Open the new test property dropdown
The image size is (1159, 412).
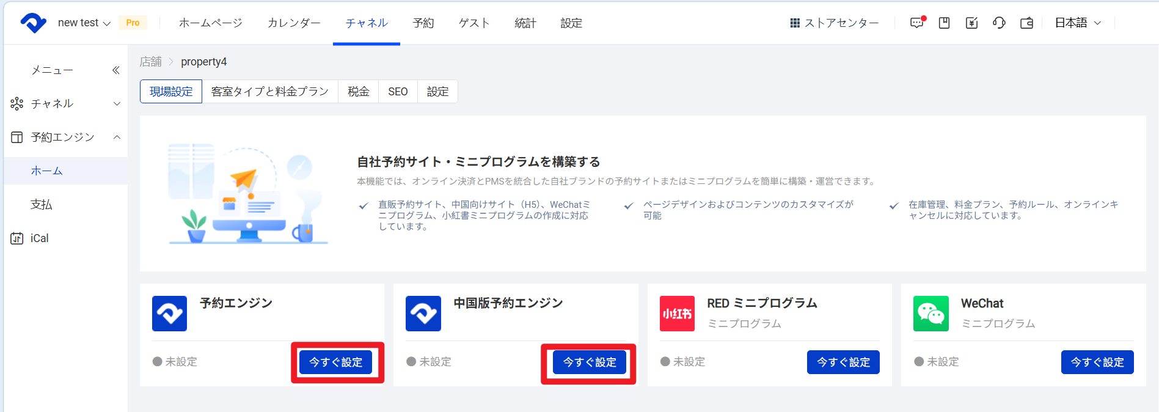tap(84, 23)
